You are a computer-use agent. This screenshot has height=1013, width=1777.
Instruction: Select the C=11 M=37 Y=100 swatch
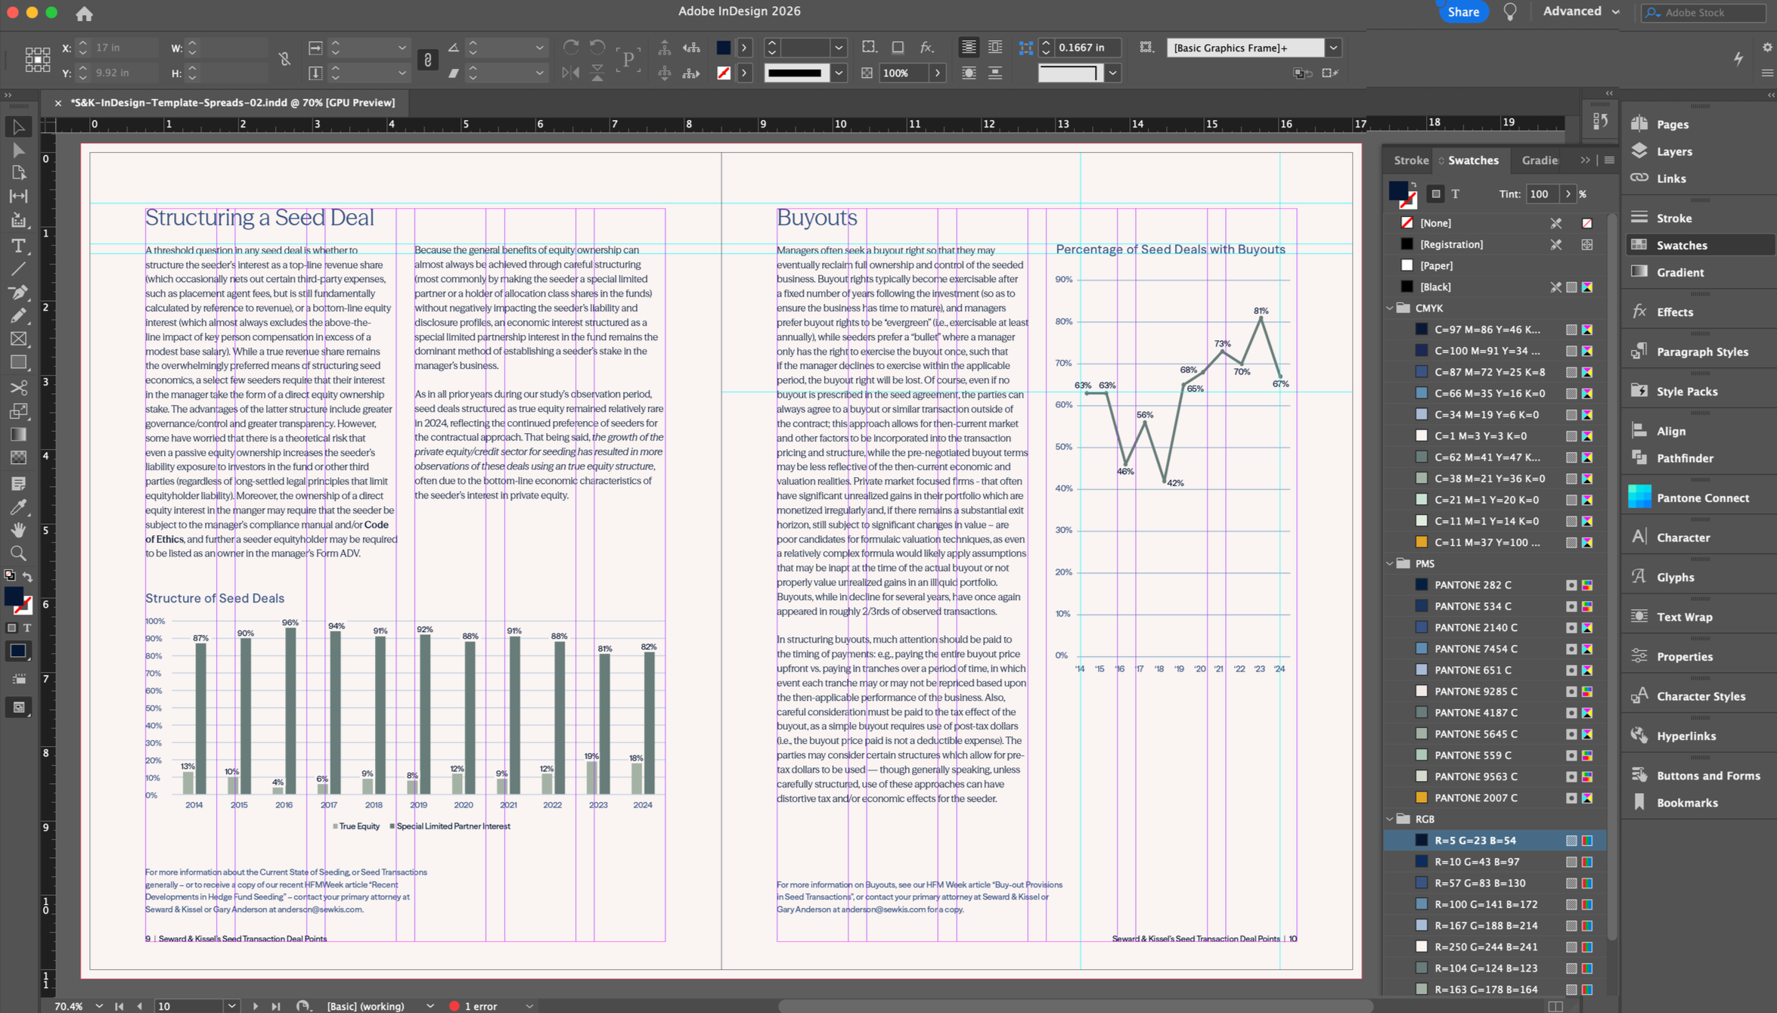[1494, 543]
